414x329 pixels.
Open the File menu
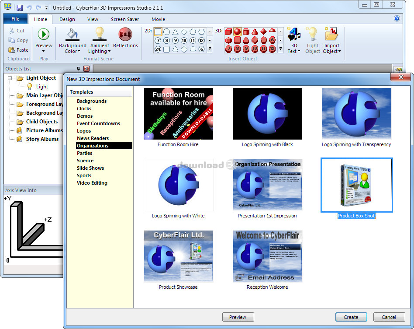point(15,19)
